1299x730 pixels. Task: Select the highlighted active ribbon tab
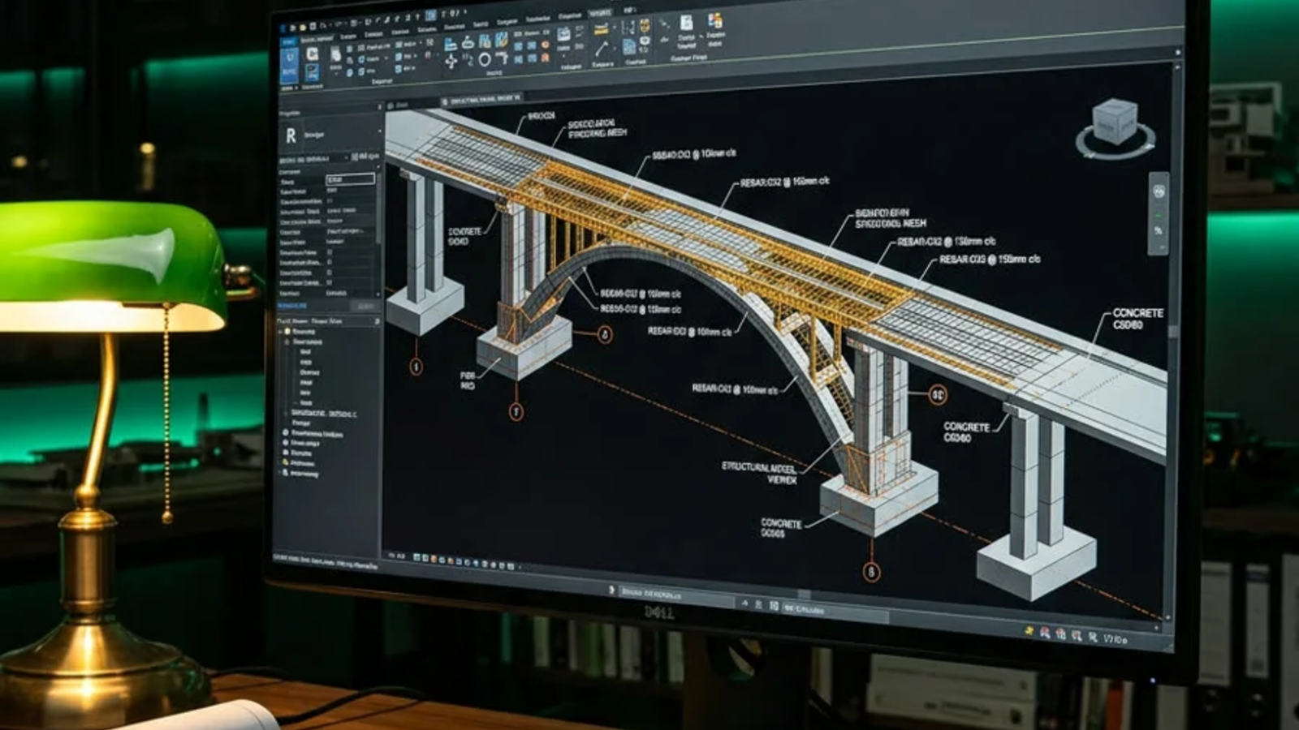pos(600,13)
